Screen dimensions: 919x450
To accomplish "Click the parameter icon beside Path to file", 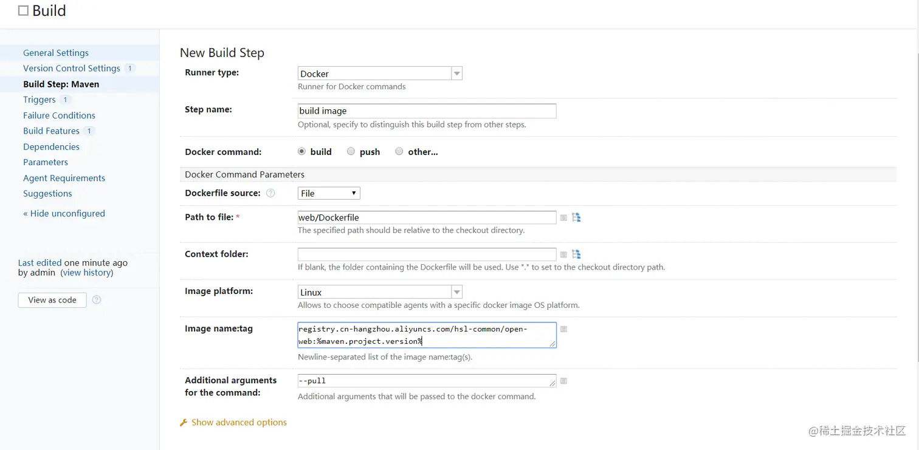I will (x=563, y=217).
